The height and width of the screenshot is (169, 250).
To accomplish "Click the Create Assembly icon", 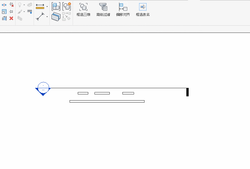I will (56, 6).
